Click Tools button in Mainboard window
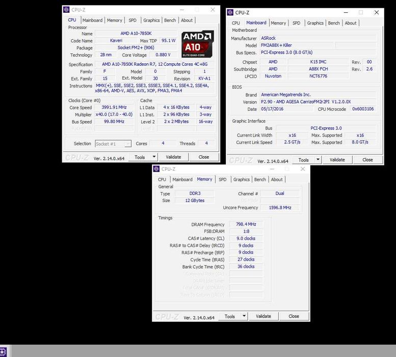 tap(304, 160)
